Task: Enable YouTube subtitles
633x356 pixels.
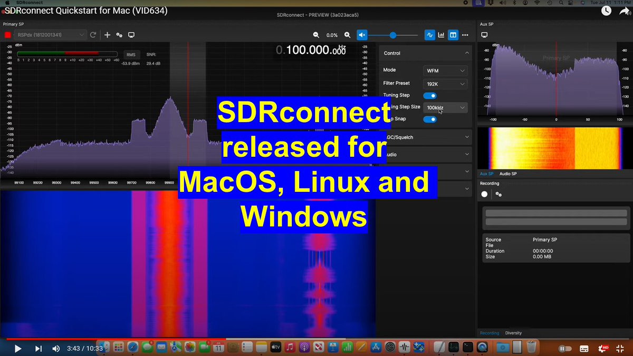Action: coord(584,349)
